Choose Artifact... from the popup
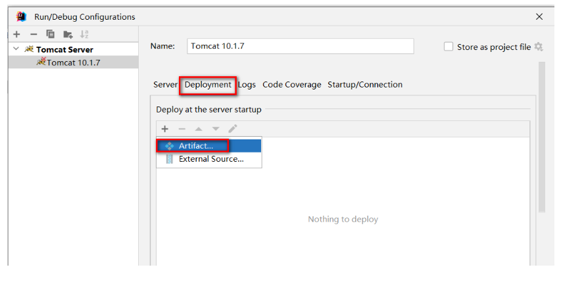The height and width of the screenshot is (286, 561). point(209,146)
